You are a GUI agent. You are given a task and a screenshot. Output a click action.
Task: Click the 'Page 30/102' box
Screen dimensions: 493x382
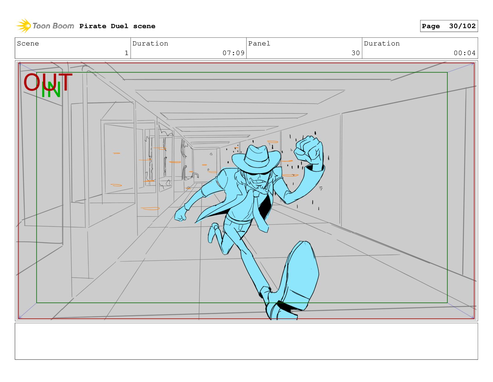coord(449,26)
